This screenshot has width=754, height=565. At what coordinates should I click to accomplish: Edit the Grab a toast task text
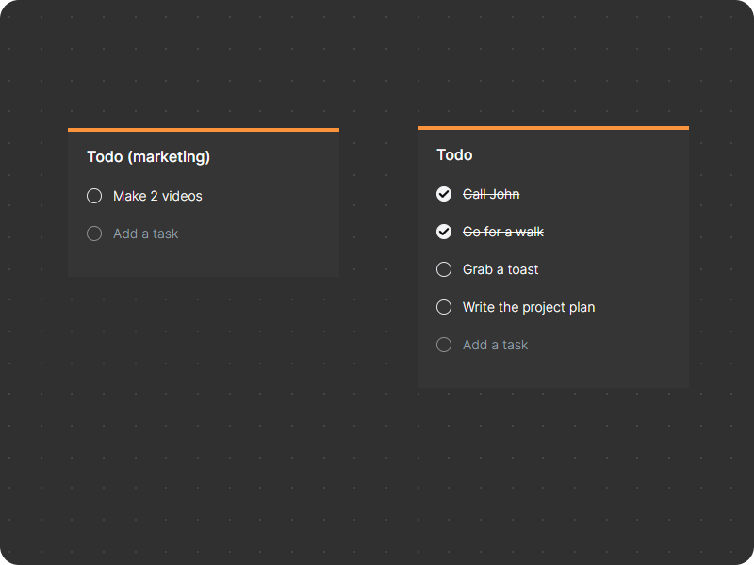tap(500, 269)
